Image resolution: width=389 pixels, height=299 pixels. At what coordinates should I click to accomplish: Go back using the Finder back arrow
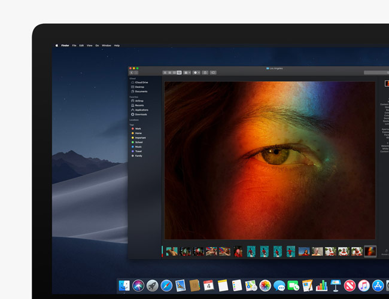point(131,72)
